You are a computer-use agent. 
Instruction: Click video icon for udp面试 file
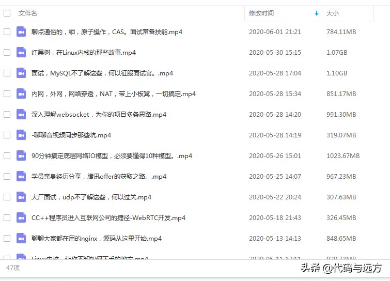[x=21, y=197]
